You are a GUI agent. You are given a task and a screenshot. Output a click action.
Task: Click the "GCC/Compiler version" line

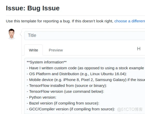[71, 109]
